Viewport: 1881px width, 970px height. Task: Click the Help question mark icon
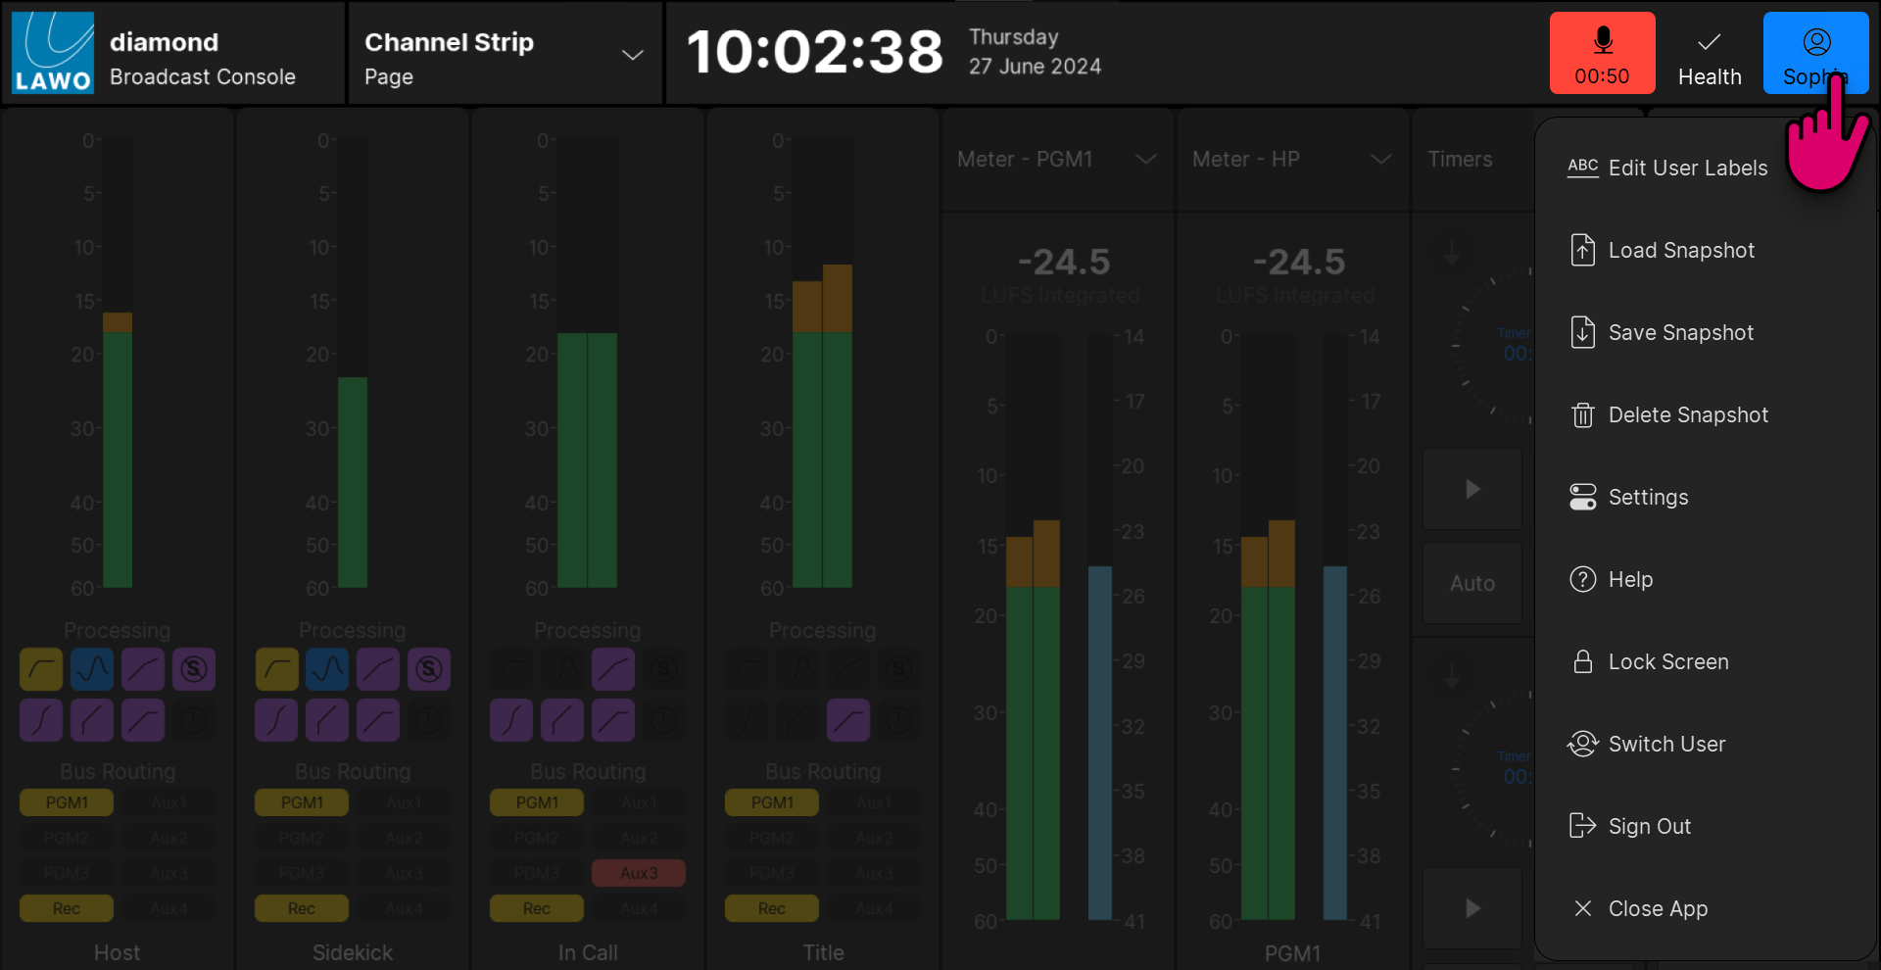point(1582,580)
